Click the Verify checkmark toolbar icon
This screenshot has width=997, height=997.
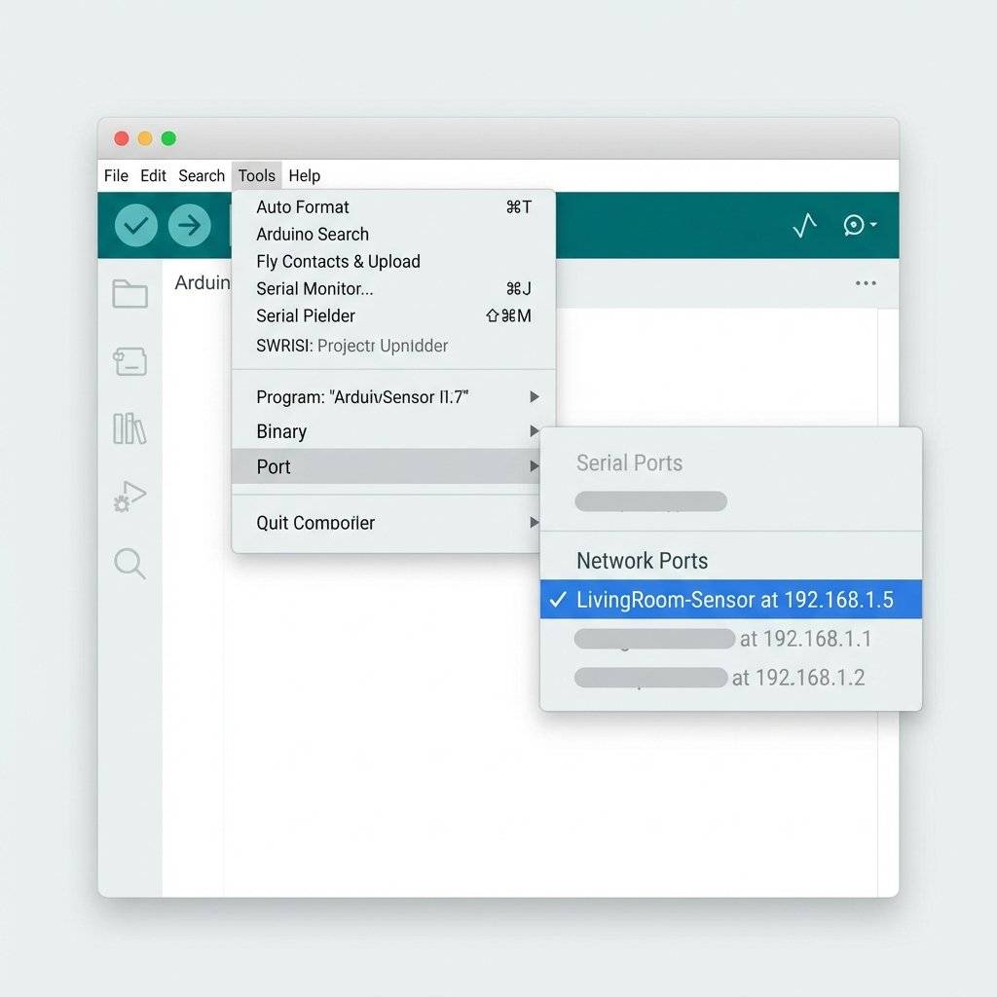(x=135, y=225)
